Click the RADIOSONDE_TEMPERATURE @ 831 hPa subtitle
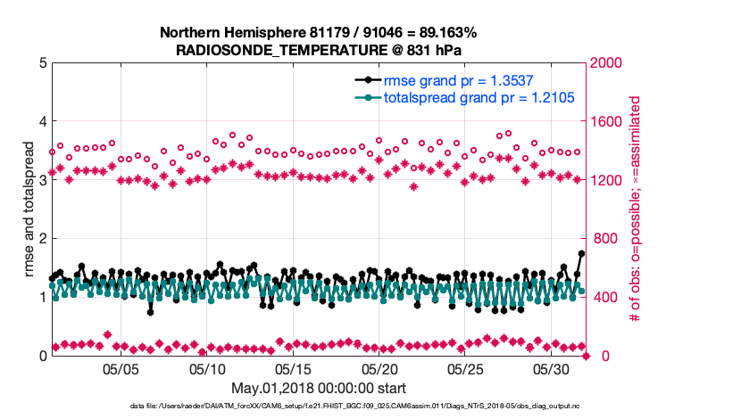The width and height of the screenshot is (741, 419). 318,49
